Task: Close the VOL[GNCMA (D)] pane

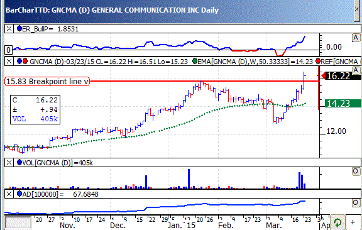Action: (x=9, y=163)
